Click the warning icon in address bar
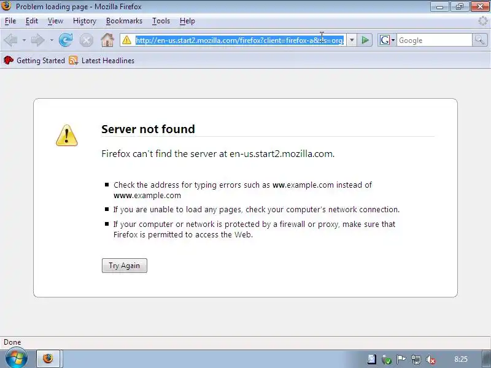 (127, 40)
